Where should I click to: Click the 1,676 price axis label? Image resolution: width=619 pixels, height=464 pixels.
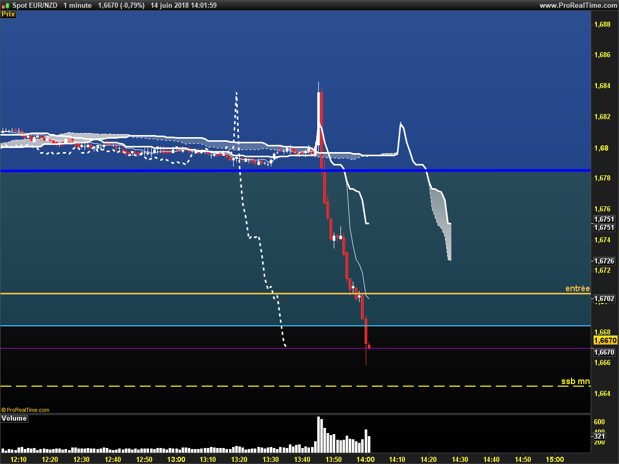pos(602,209)
